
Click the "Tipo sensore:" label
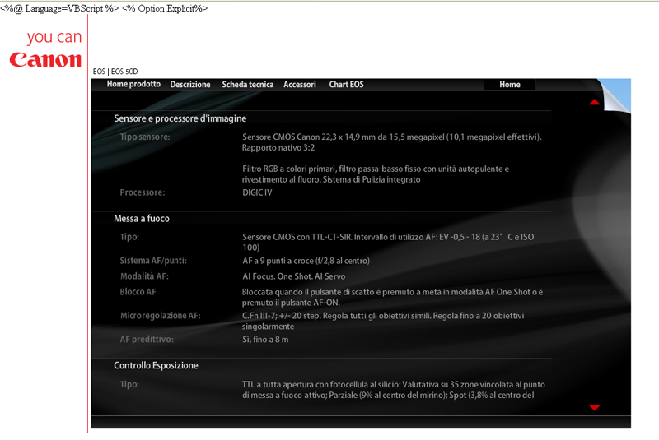(x=145, y=137)
